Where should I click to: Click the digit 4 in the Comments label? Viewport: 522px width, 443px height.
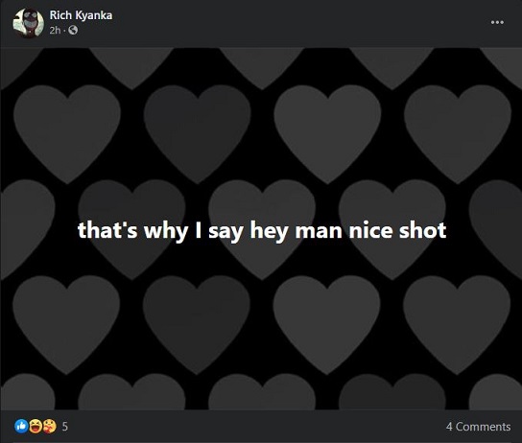point(449,427)
